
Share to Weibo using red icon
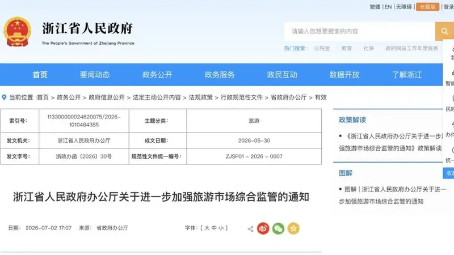[x=263, y=228]
